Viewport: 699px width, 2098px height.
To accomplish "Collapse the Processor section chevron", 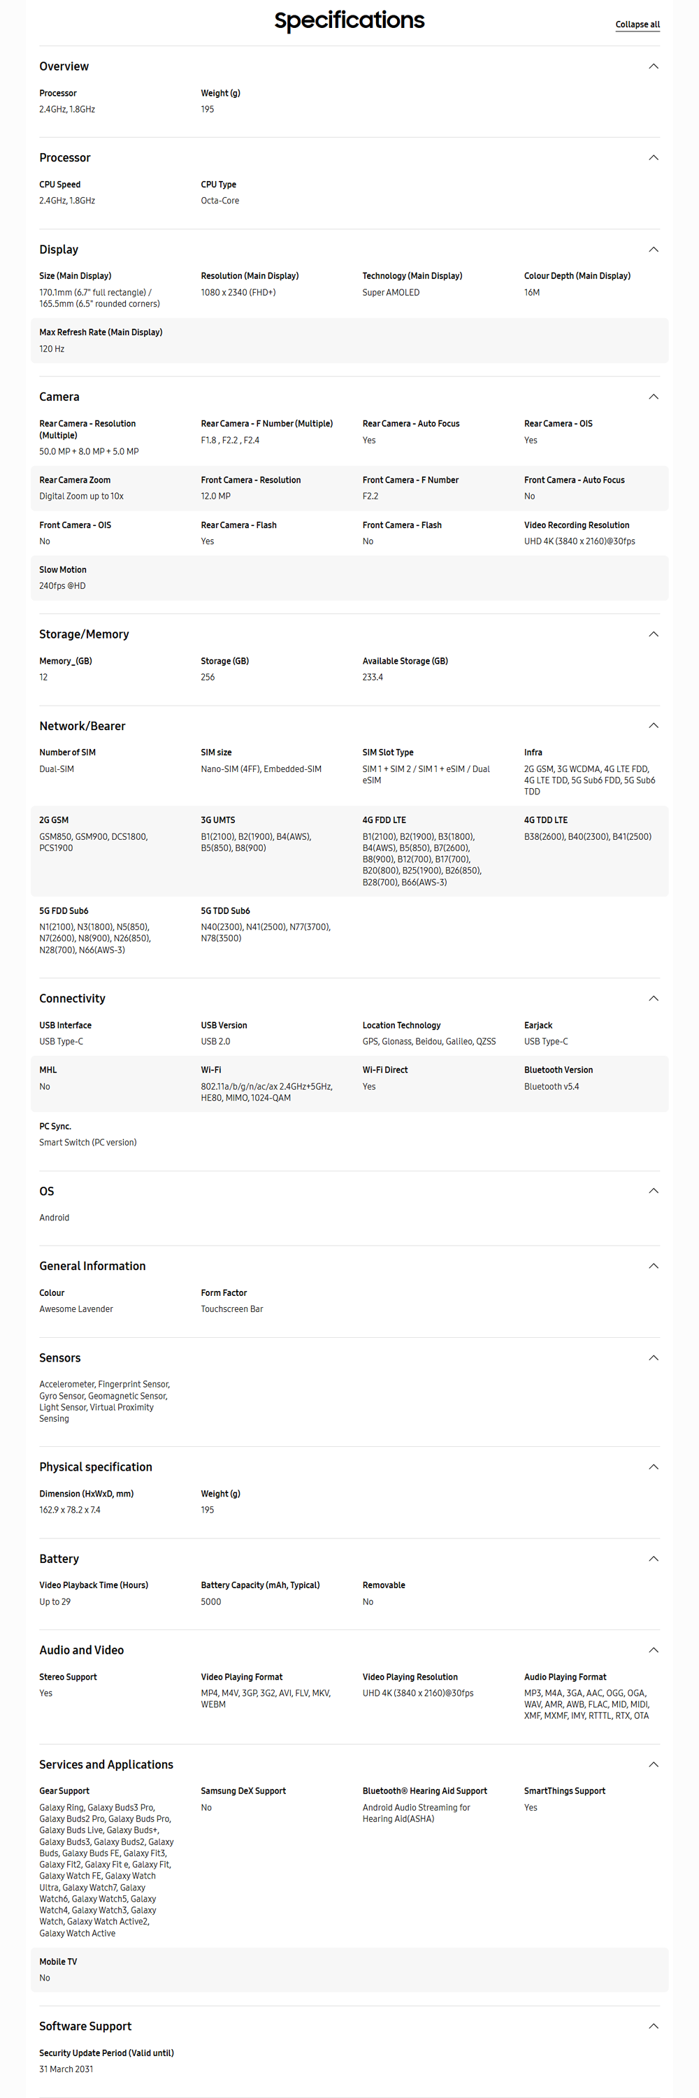I will [x=653, y=157].
